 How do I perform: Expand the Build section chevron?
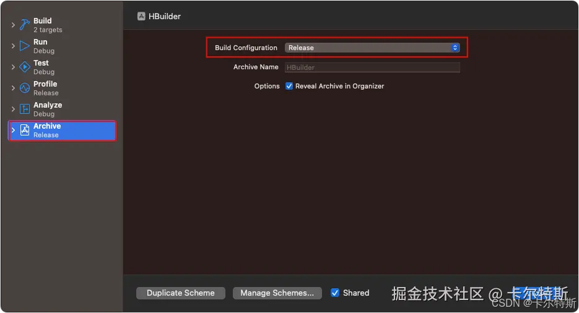13,25
